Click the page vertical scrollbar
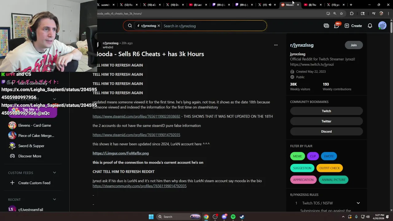Viewport: 393px width, 221px height. (391, 27)
